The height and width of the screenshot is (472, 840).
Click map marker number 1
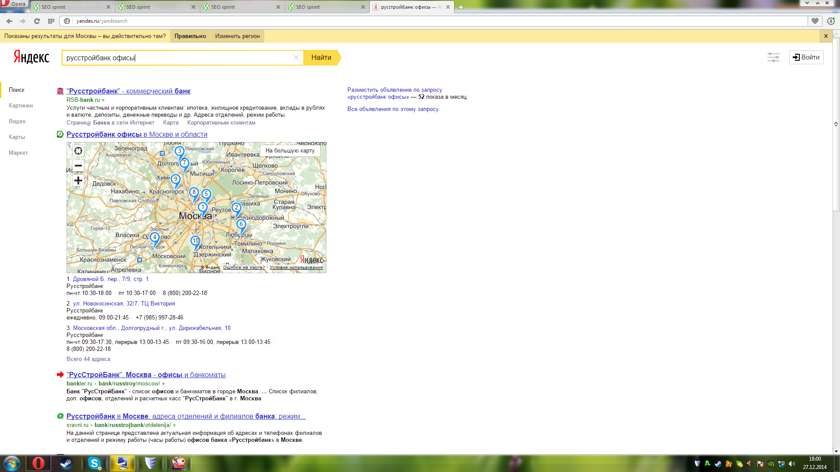point(203,208)
